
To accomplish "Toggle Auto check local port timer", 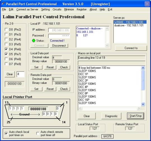I will point(6,133).
